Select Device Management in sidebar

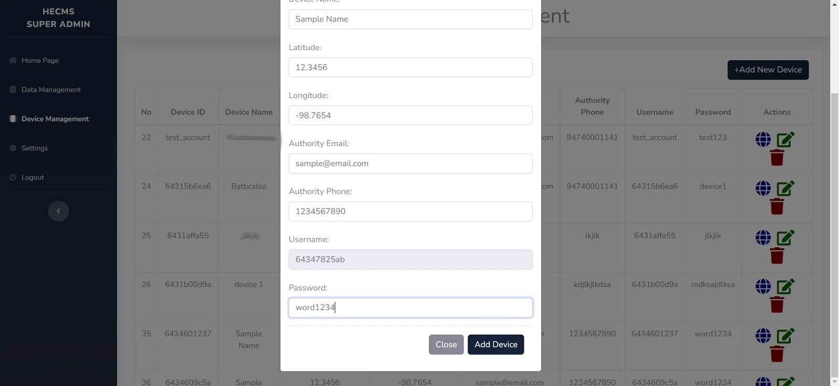55,119
